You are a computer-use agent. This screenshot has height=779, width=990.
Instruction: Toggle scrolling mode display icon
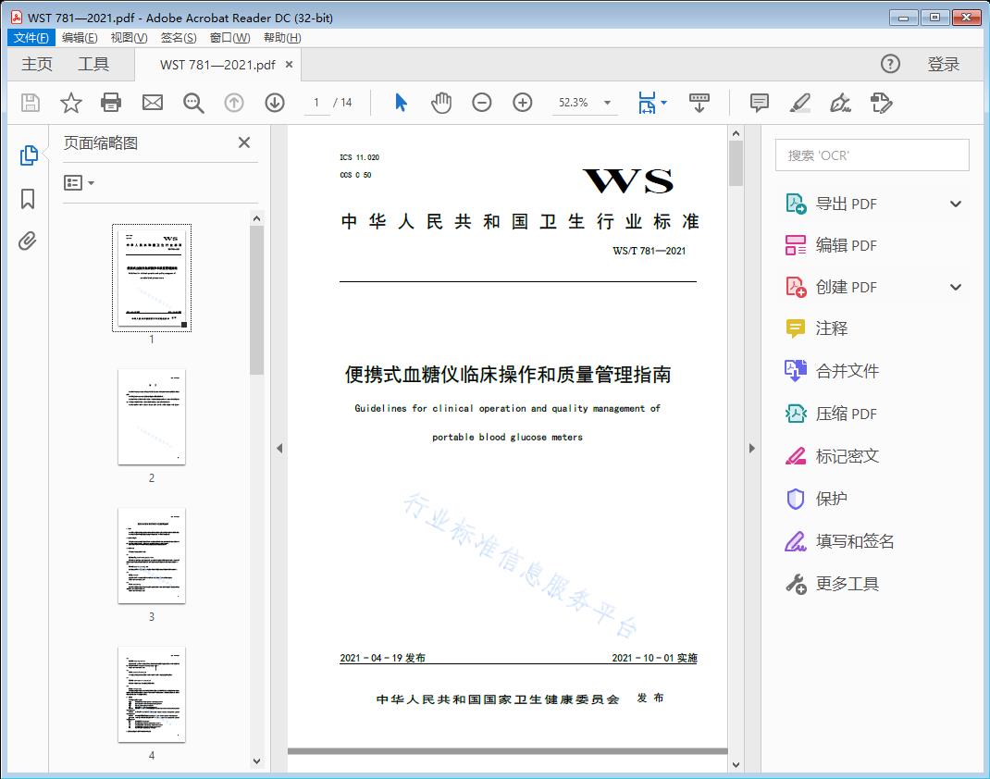coord(699,103)
